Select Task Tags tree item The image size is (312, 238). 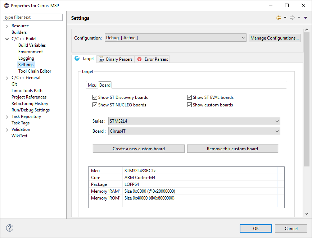click(21, 123)
